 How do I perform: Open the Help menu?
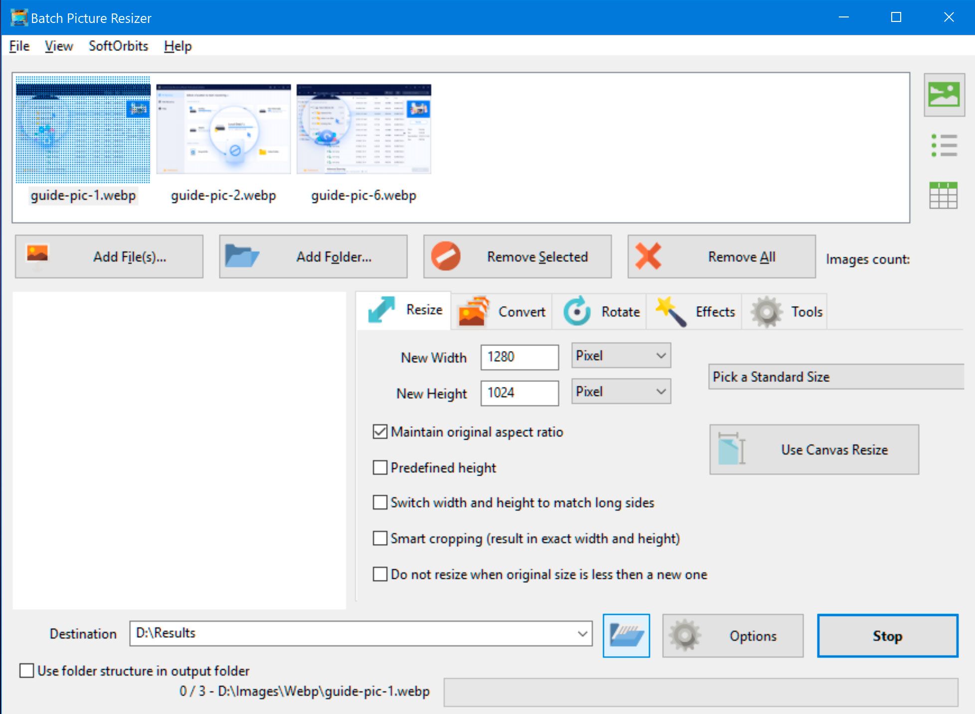(x=178, y=46)
